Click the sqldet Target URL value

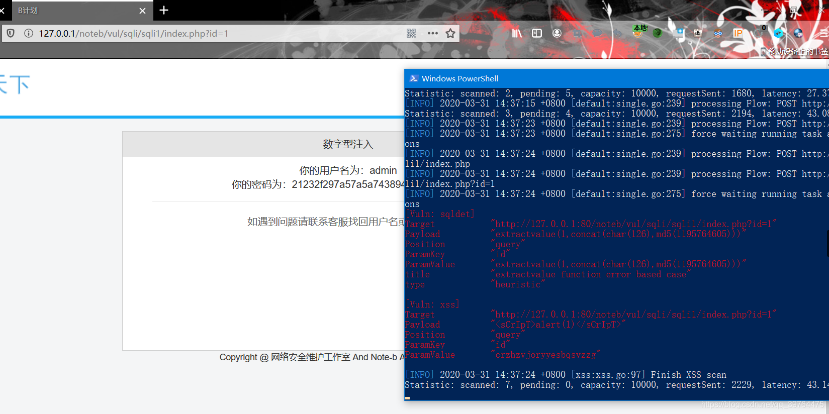pyautogui.click(x=633, y=224)
